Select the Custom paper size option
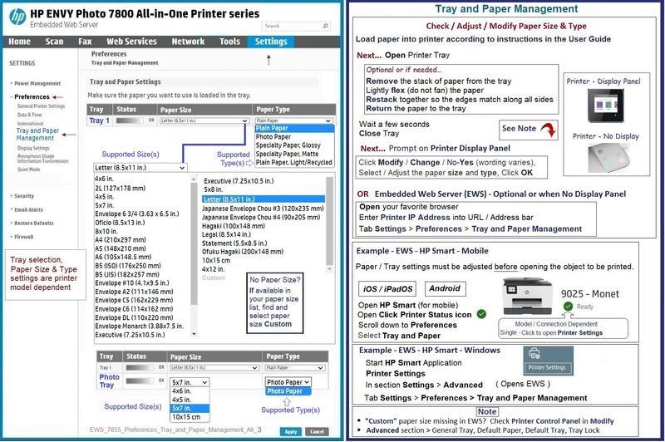The image size is (665, 442). click(x=214, y=278)
